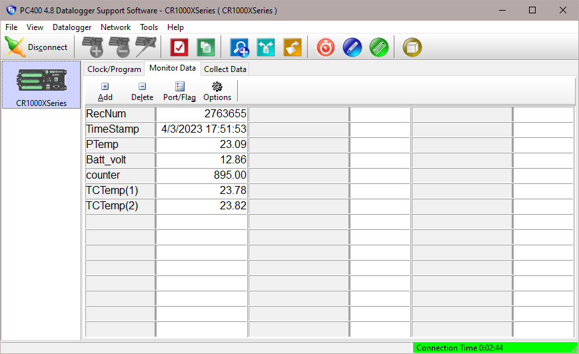The image size is (579, 354).
Task: Click the blue pencil circle icon
Action: [352, 47]
